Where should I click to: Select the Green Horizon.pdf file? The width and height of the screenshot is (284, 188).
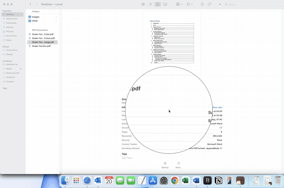[x=42, y=46]
